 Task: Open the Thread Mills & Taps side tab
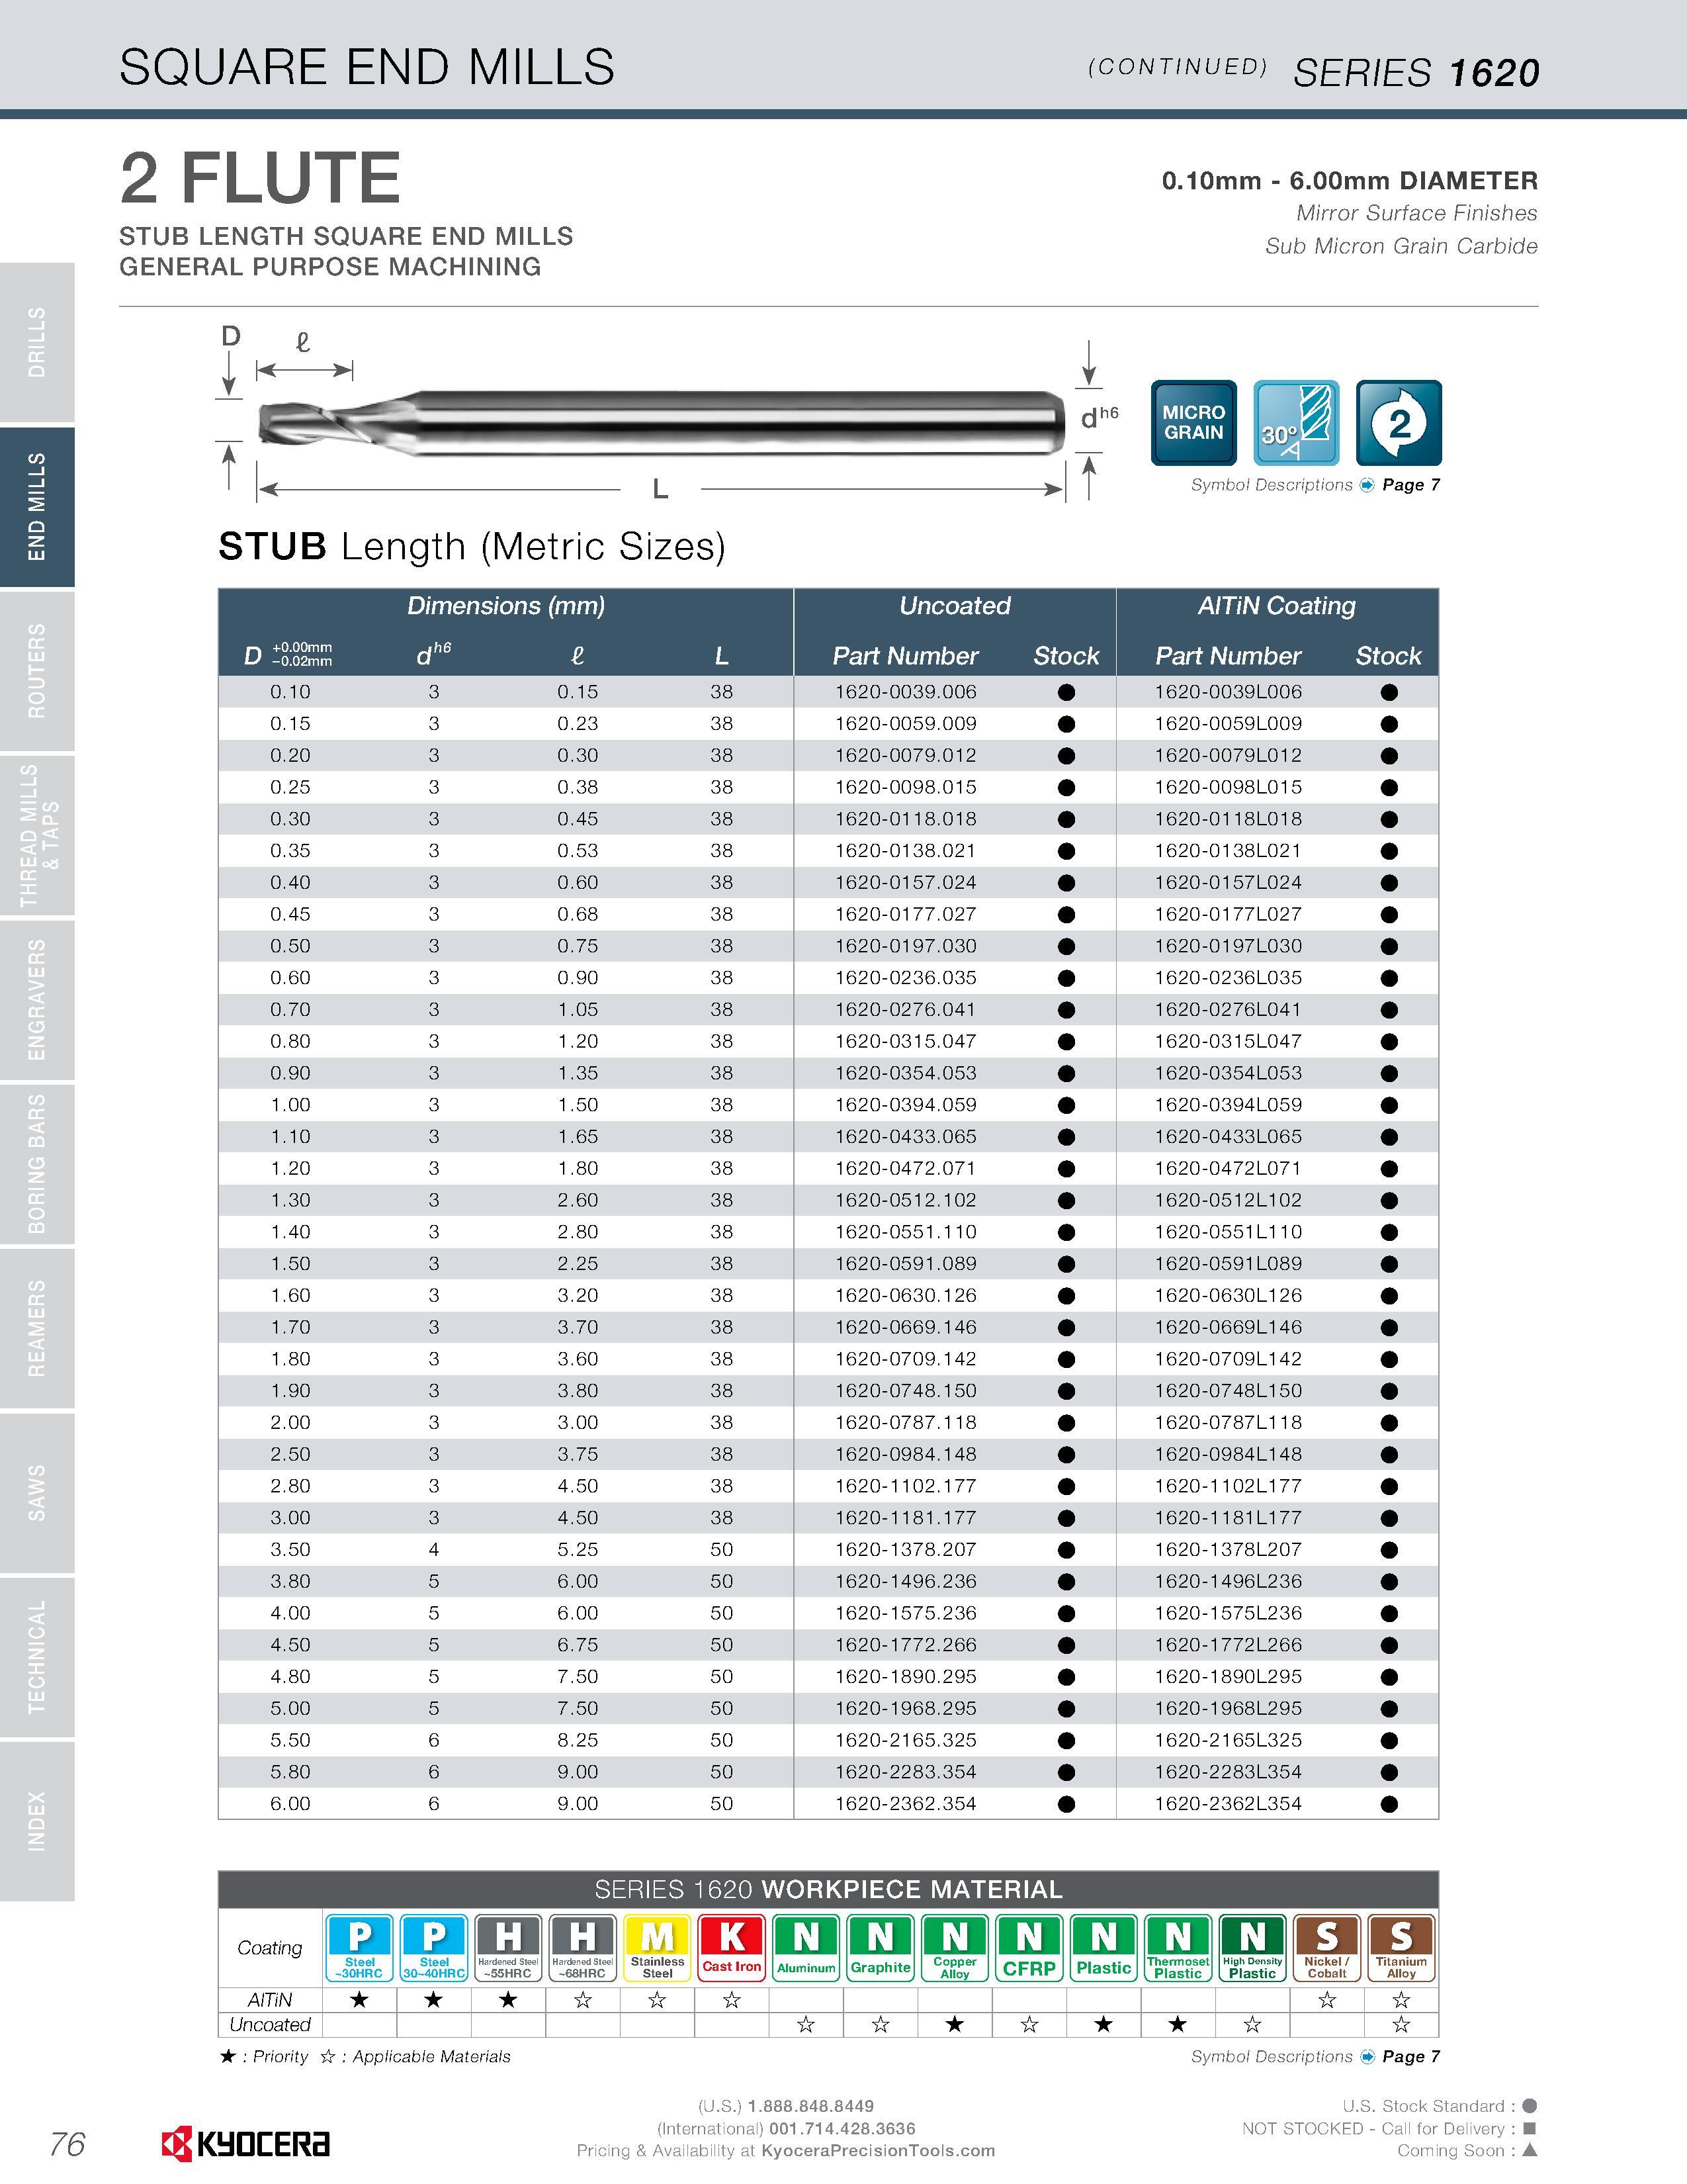pyautogui.click(x=37, y=835)
